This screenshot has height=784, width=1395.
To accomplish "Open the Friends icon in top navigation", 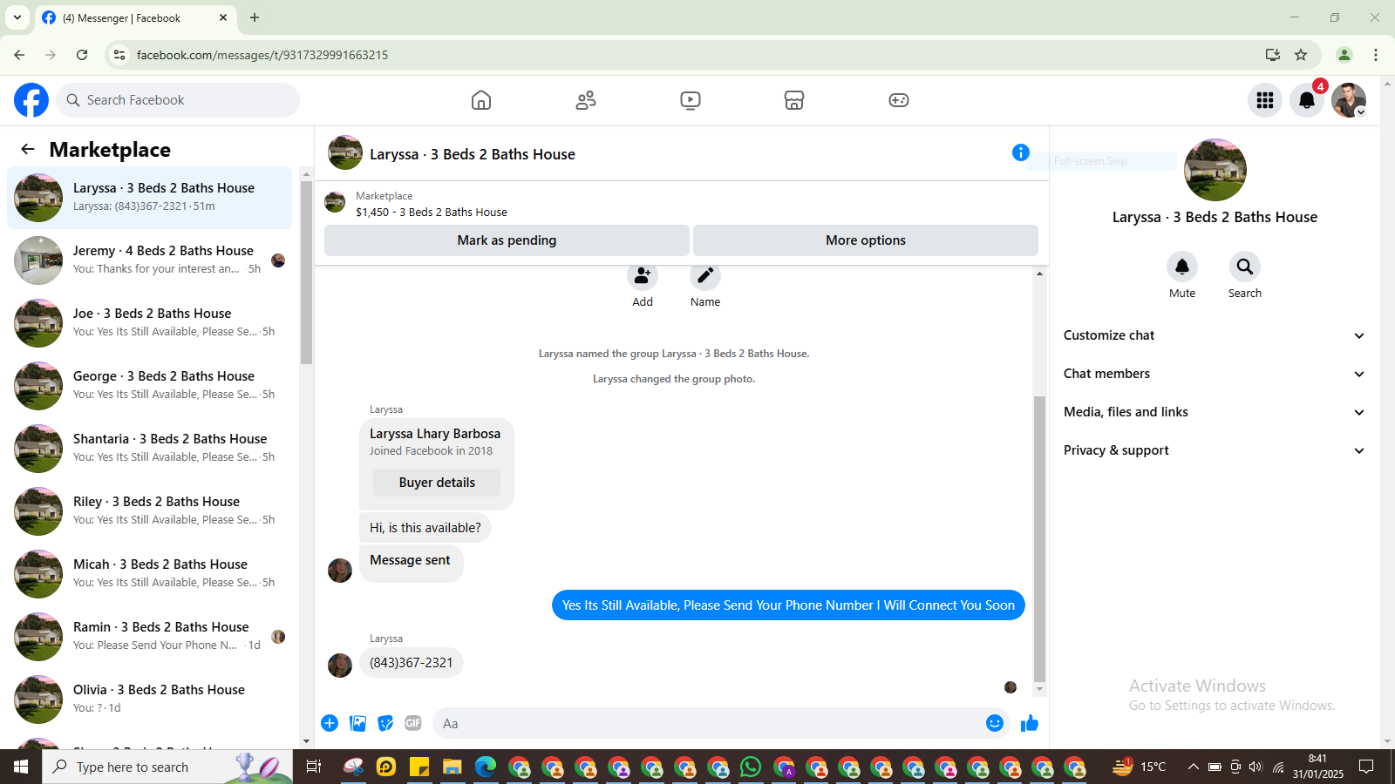I will coord(586,100).
